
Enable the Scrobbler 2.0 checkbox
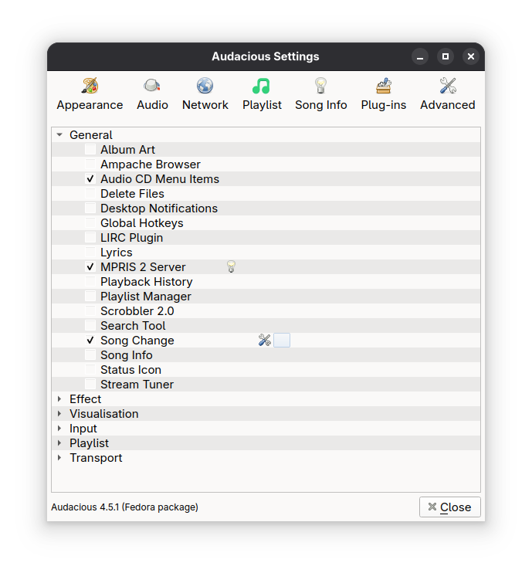pyautogui.click(x=90, y=311)
